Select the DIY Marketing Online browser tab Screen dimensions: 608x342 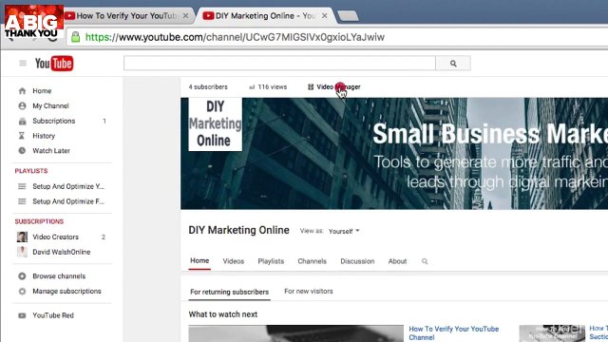click(266, 16)
